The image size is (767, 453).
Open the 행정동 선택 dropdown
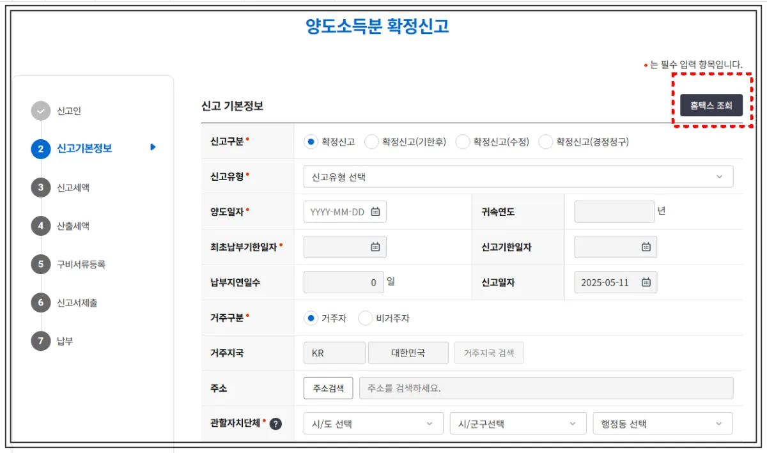coord(662,423)
